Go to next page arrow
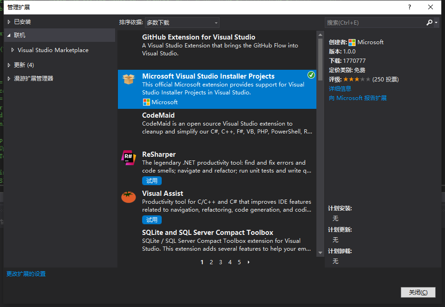 pos(249,262)
